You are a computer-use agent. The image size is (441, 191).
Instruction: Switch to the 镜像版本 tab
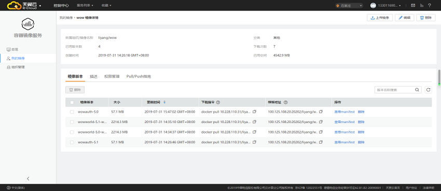[75, 76]
